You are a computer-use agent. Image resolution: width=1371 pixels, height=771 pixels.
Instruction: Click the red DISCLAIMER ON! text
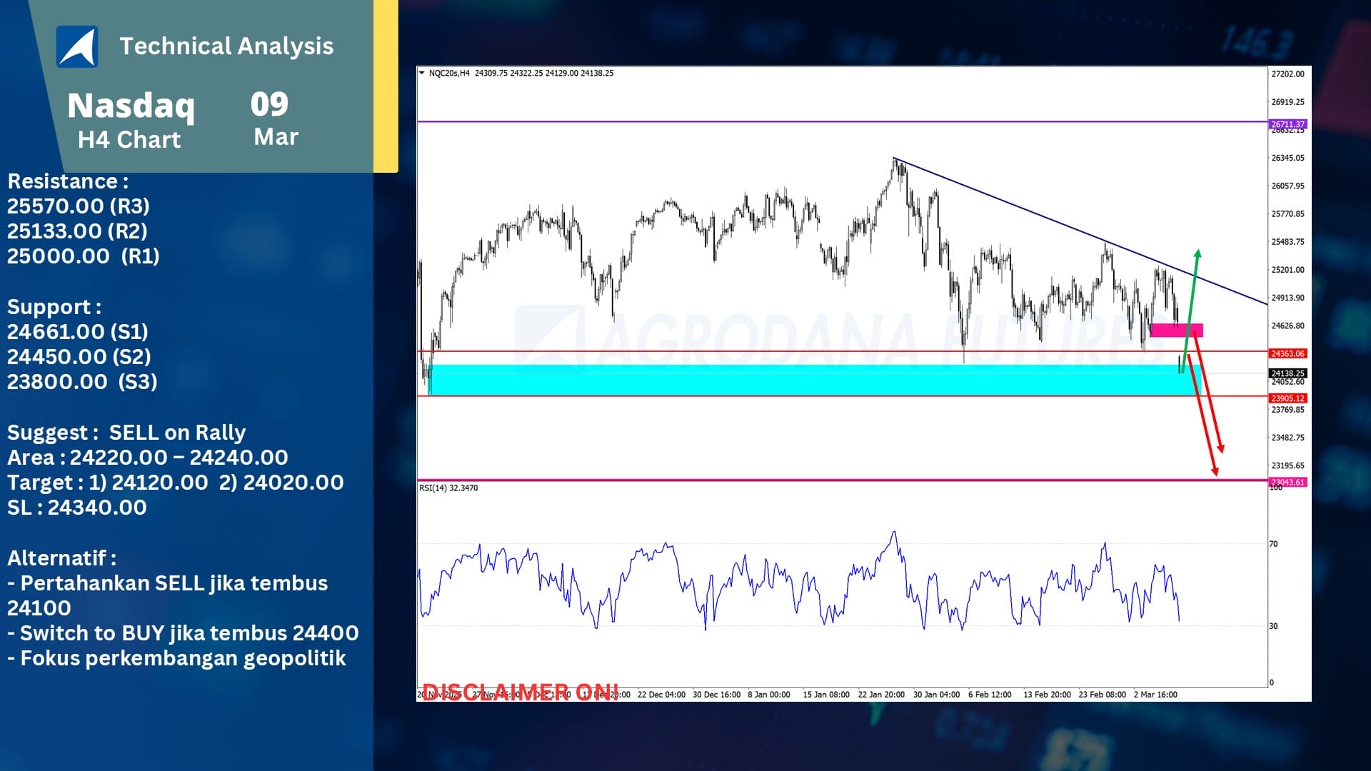point(520,692)
